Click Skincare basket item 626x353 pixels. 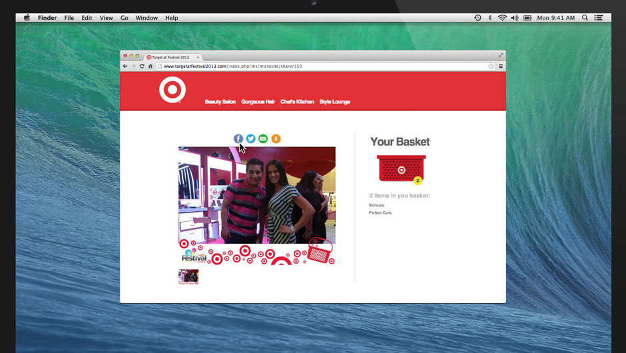click(376, 205)
